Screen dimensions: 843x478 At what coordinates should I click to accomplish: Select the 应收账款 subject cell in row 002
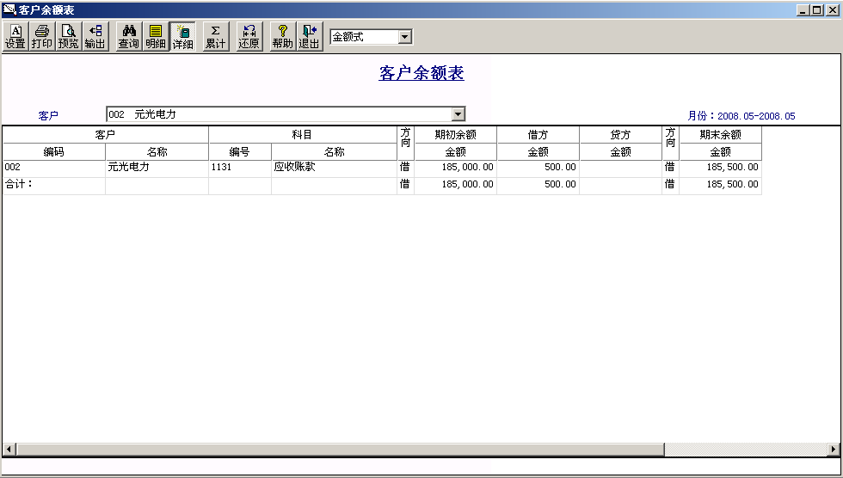(334, 167)
